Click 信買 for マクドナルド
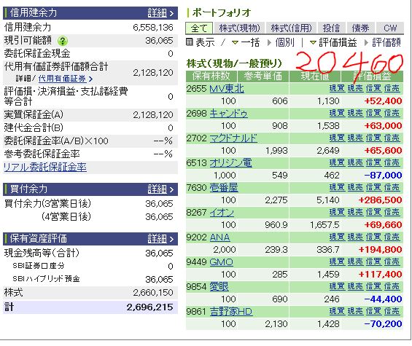The image size is (412, 346). 373,138
